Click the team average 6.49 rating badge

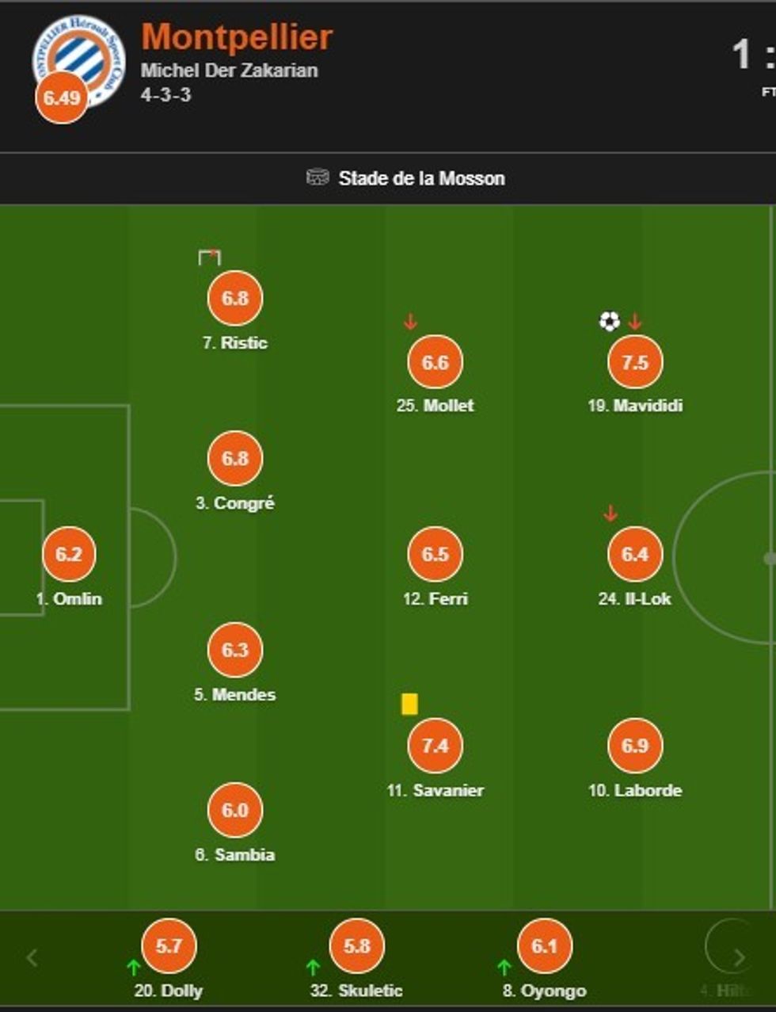(x=62, y=97)
